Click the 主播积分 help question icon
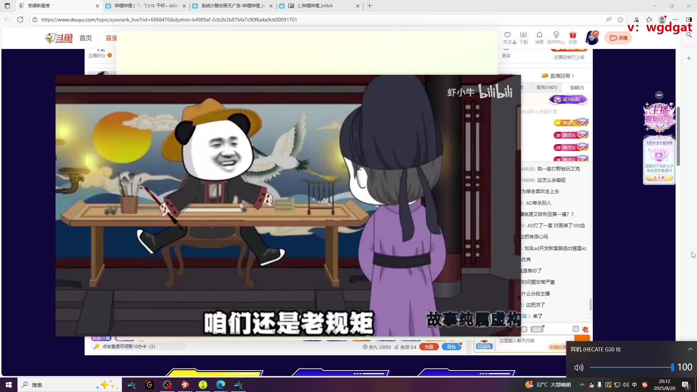The width and height of the screenshot is (697, 392). pos(110,56)
